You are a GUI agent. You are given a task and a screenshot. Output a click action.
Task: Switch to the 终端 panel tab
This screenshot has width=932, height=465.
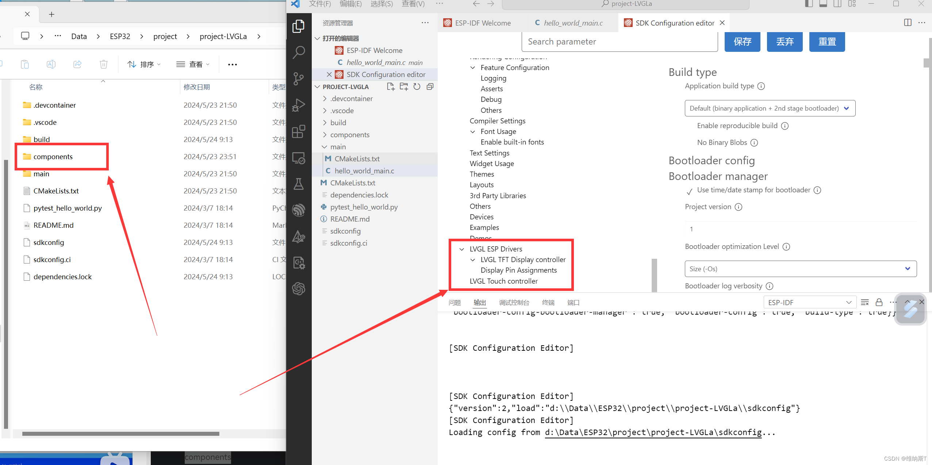click(548, 303)
